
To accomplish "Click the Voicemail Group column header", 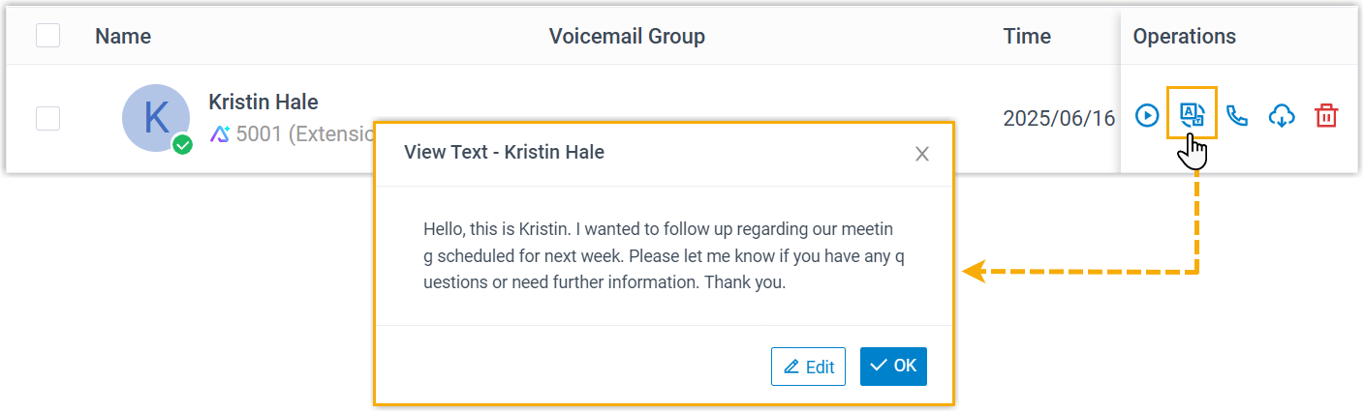I will (627, 37).
